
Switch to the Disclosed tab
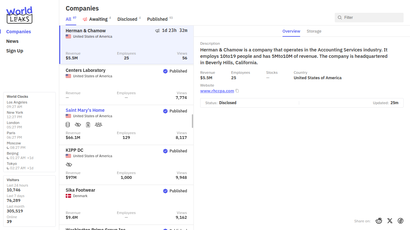click(127, 19)
